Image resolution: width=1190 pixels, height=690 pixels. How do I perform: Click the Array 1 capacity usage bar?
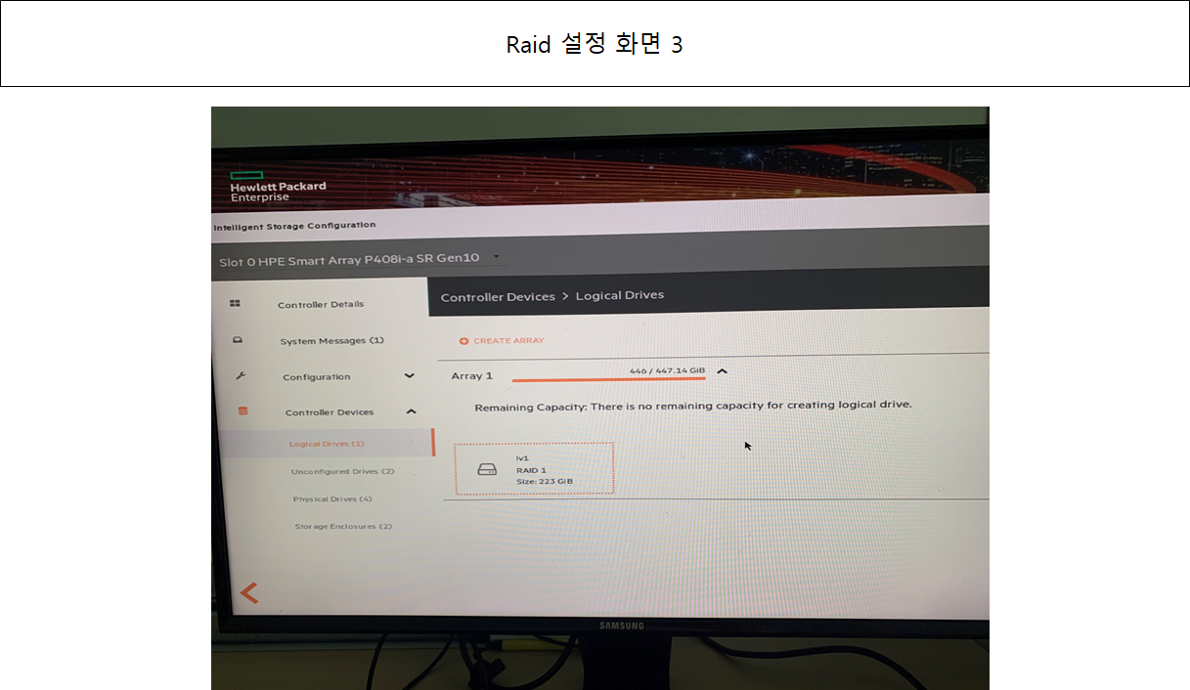[608, 379]
